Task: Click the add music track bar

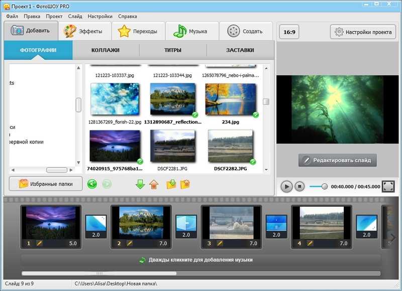Action: point(201,260)
